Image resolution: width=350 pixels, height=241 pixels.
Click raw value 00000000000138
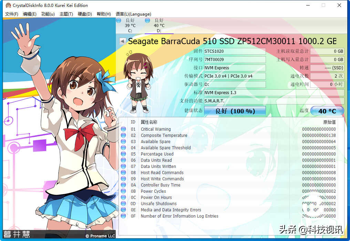tap(319, 135)
